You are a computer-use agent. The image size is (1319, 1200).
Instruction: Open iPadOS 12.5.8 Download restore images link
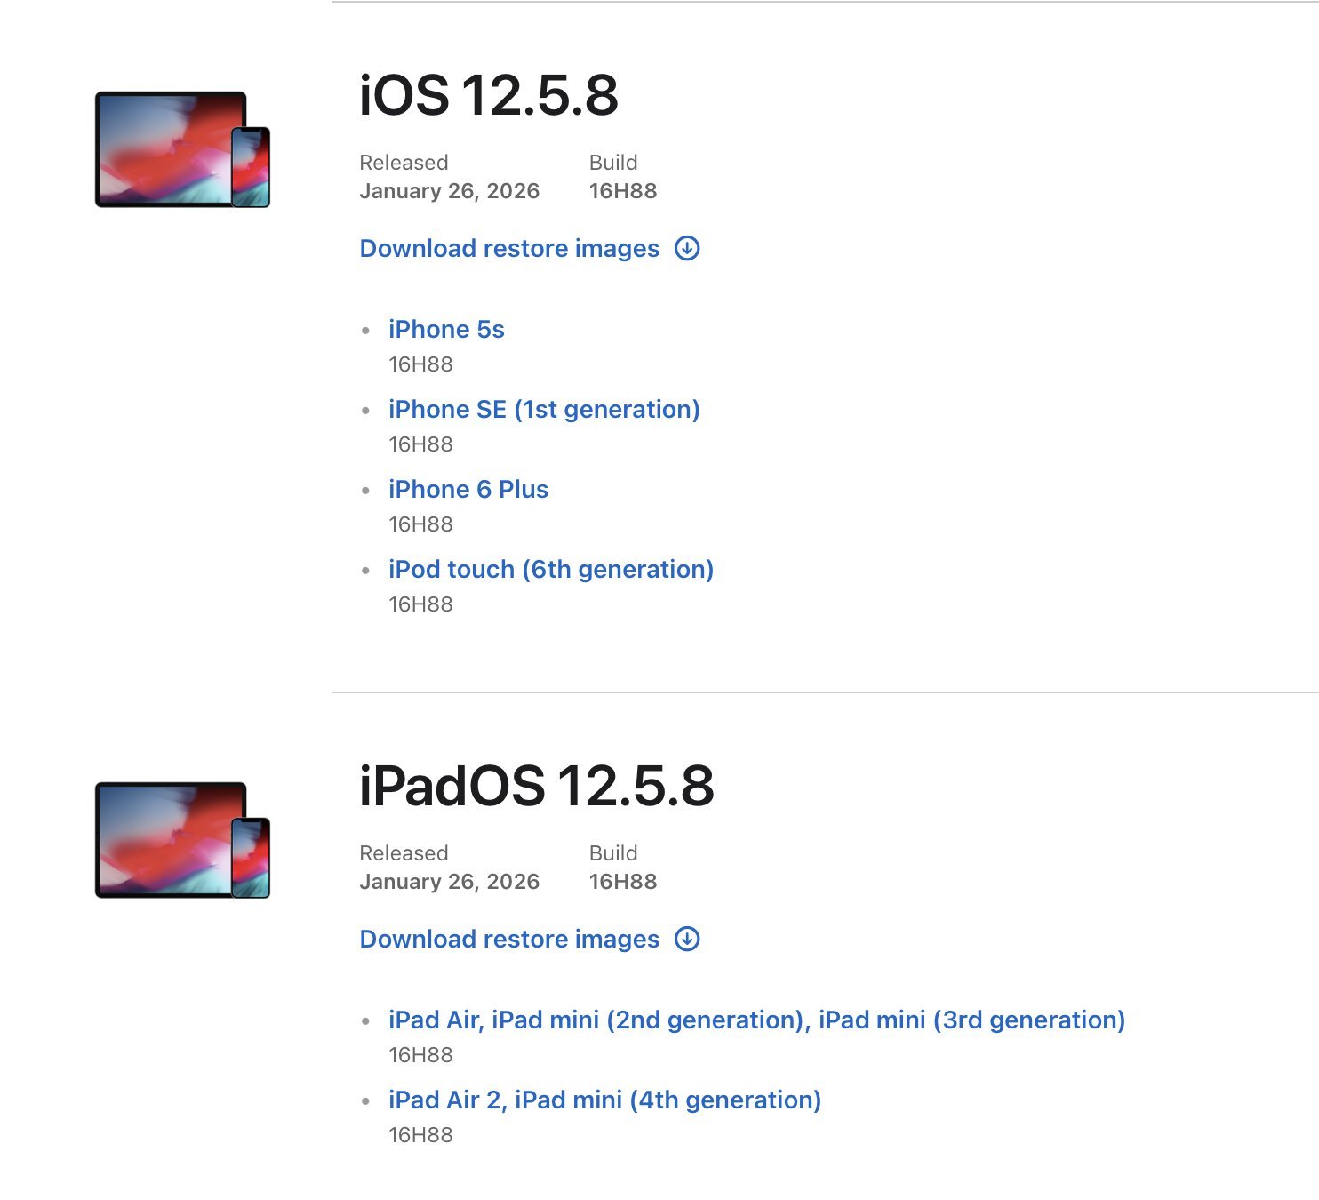tap(509, 939)
